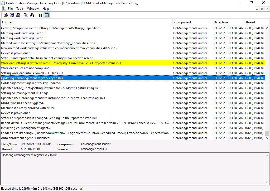Select row 'StateID or report hash is changed'
The width and height of the screenshot is (270, 191).
coord(133,118)
